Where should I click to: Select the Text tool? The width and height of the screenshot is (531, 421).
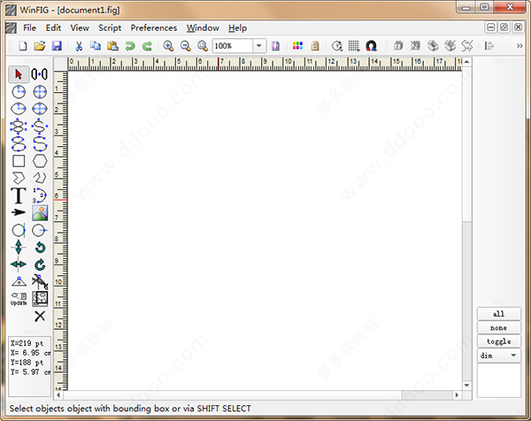(19, 195)
